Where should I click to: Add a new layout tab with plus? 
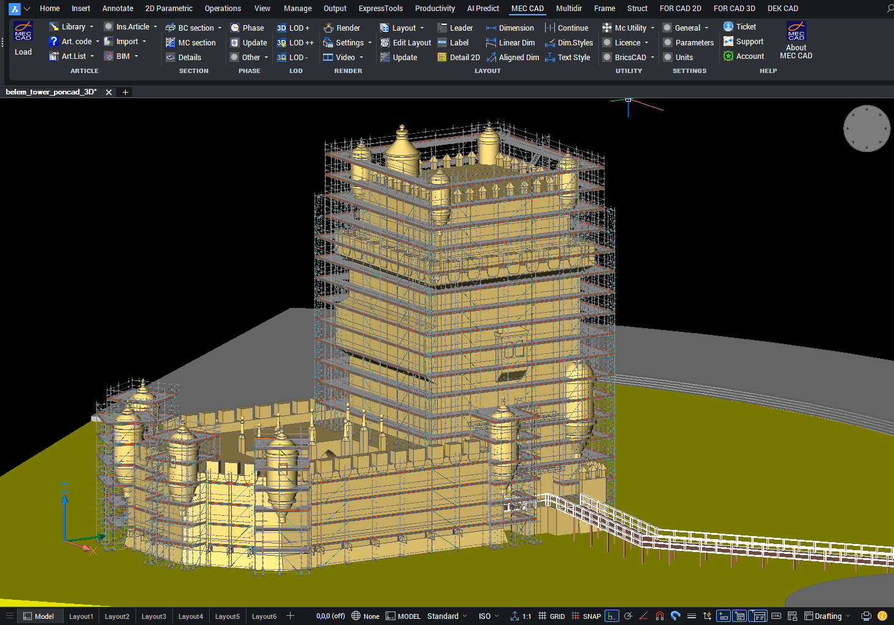click(291, 616)
